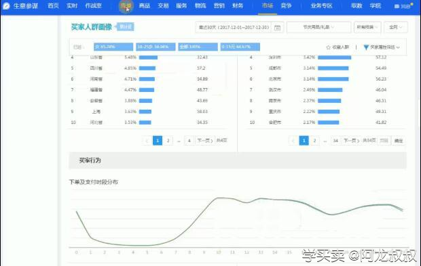
Task: Click 4.47% in the province table
Action: (130, 89)
